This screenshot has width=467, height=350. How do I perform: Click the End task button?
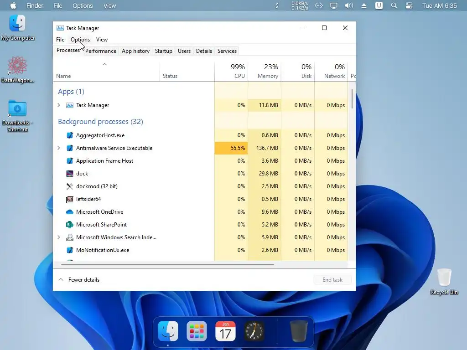point(332,280)
